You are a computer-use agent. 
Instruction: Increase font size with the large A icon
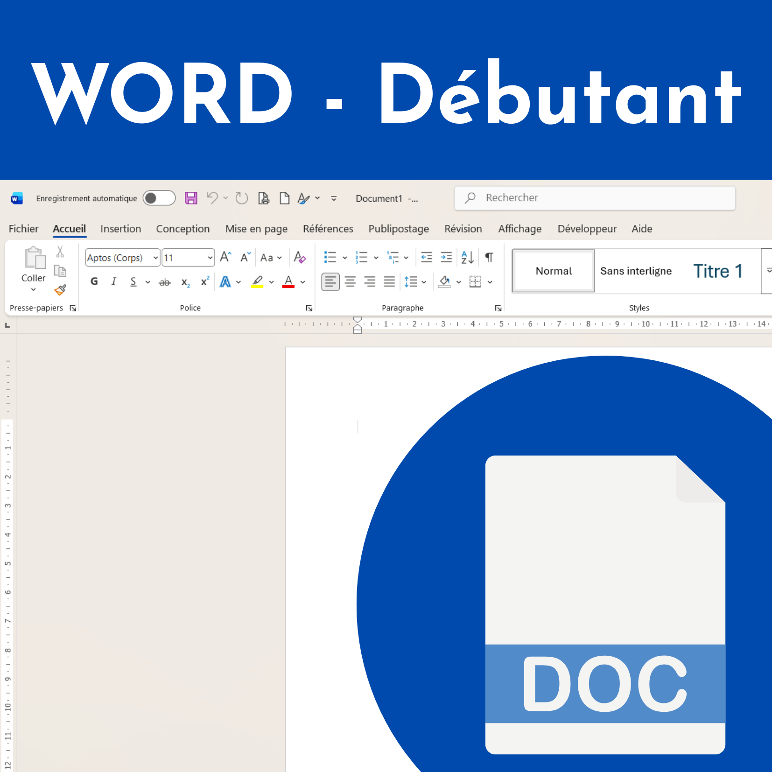click(225, 257)
